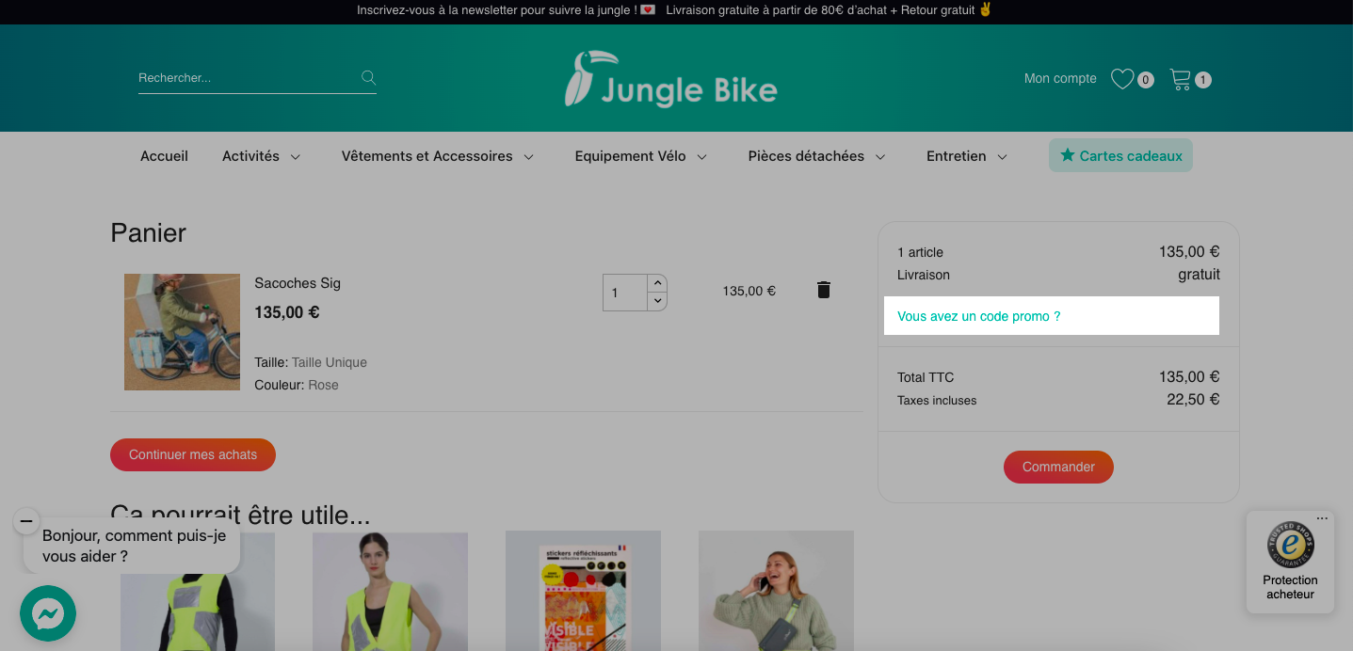Click the search magnifier icon
Image resolution: width=1353 pixels, height=651 pixels.
[369, 77]
